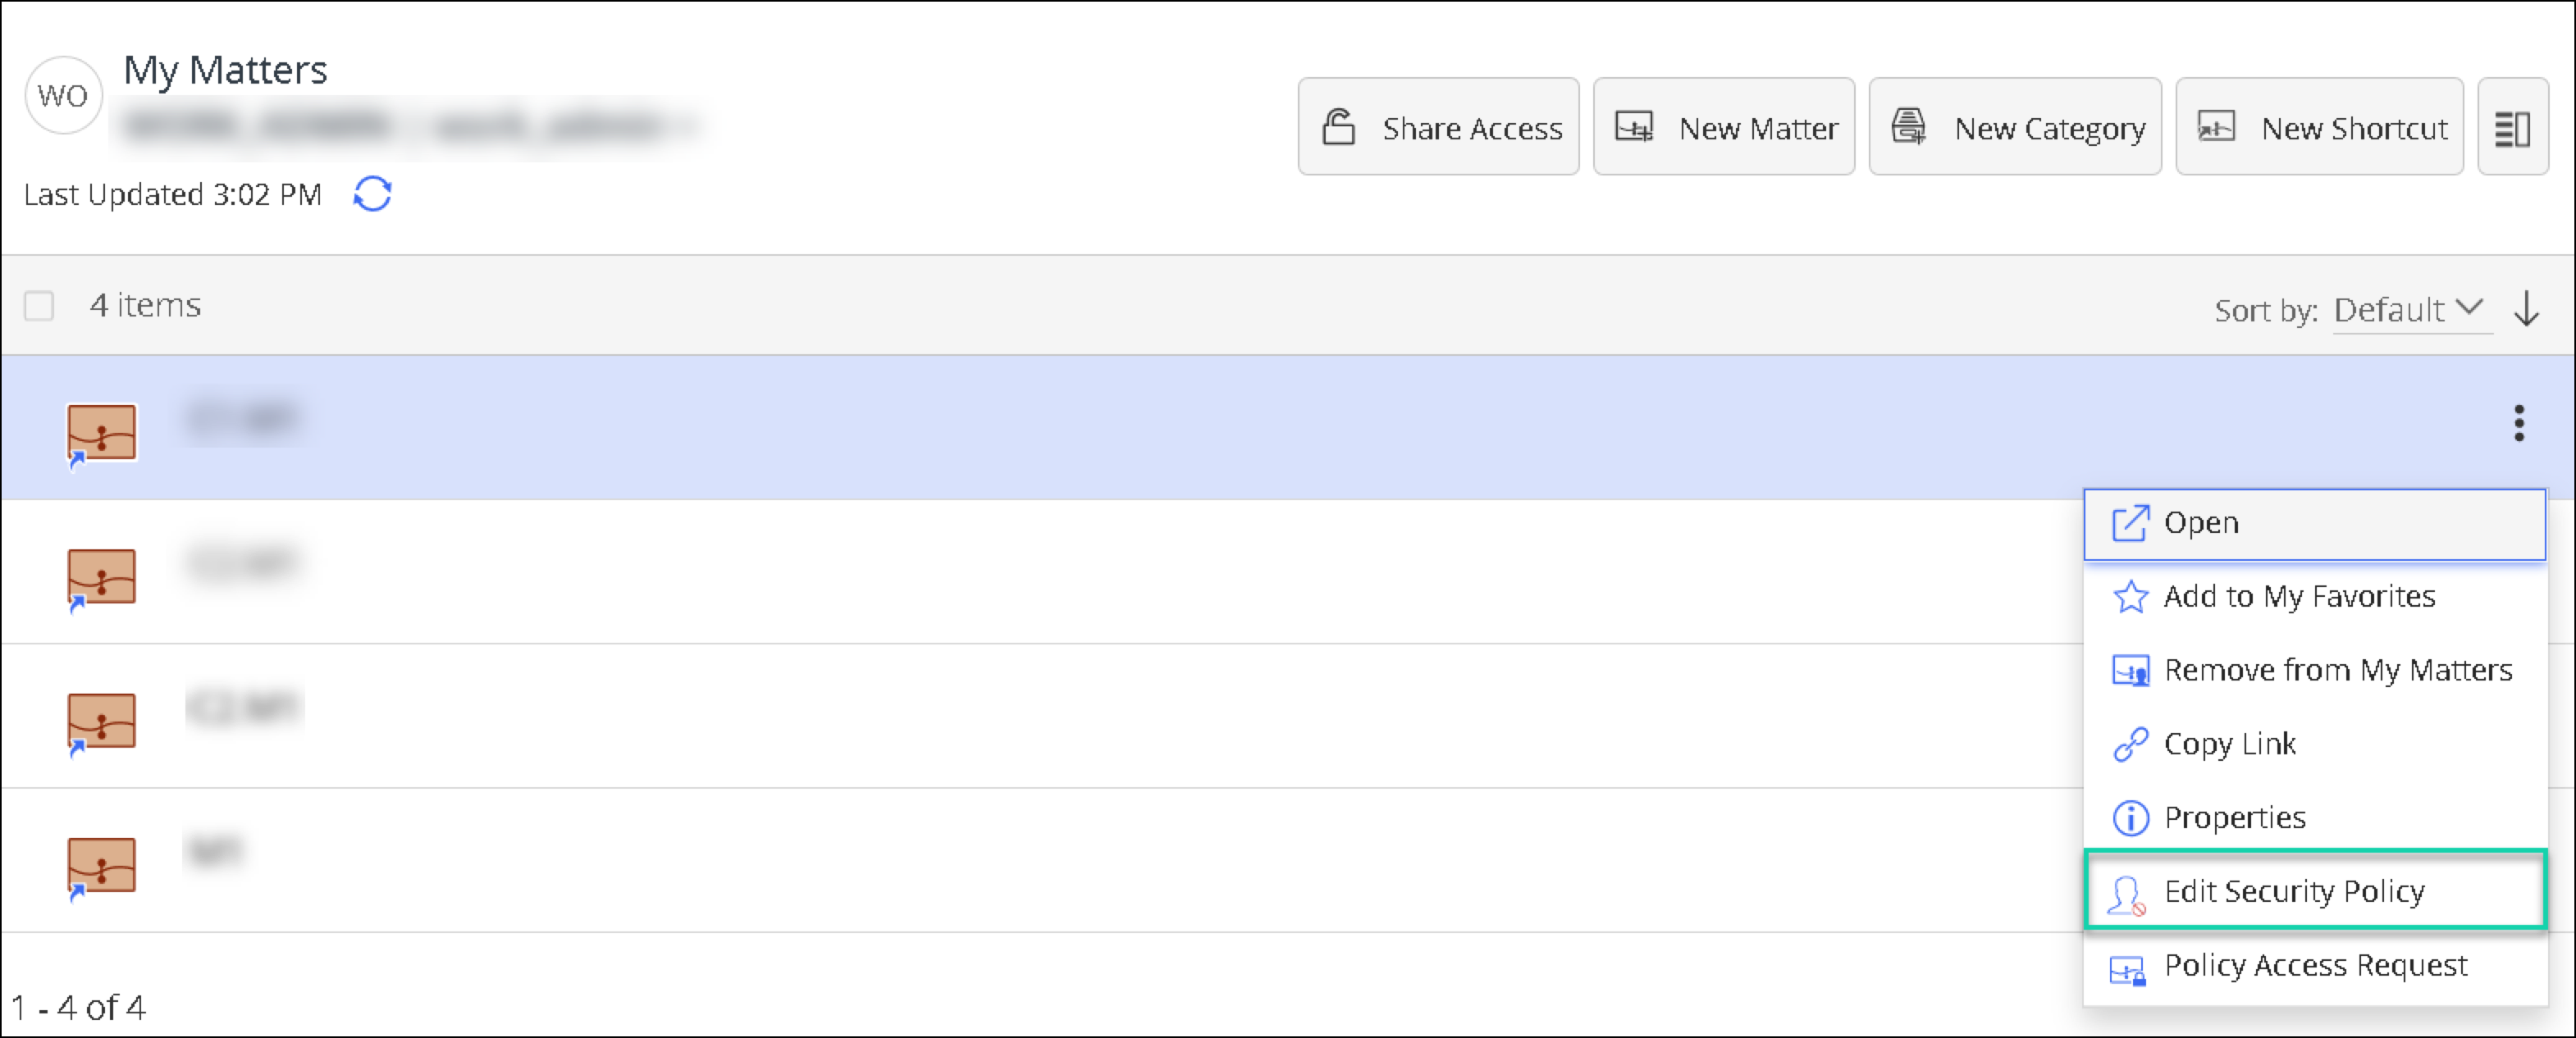Click the sort direction arrow icon
This screenshot has height=1038, width=2576.
2526,309
